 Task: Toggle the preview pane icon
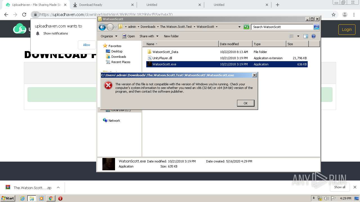(306, 36)
